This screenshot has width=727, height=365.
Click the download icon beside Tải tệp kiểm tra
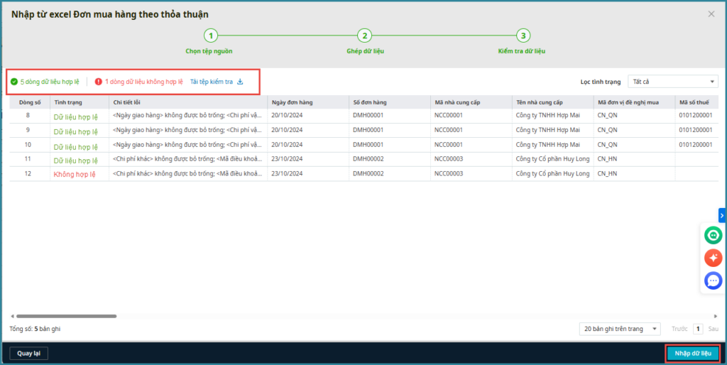pos(240,82)
